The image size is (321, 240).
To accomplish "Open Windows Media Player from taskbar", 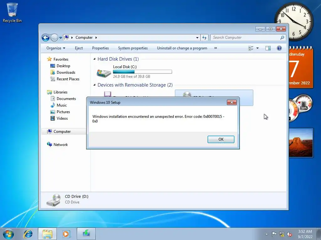I will tap(66, 234).
